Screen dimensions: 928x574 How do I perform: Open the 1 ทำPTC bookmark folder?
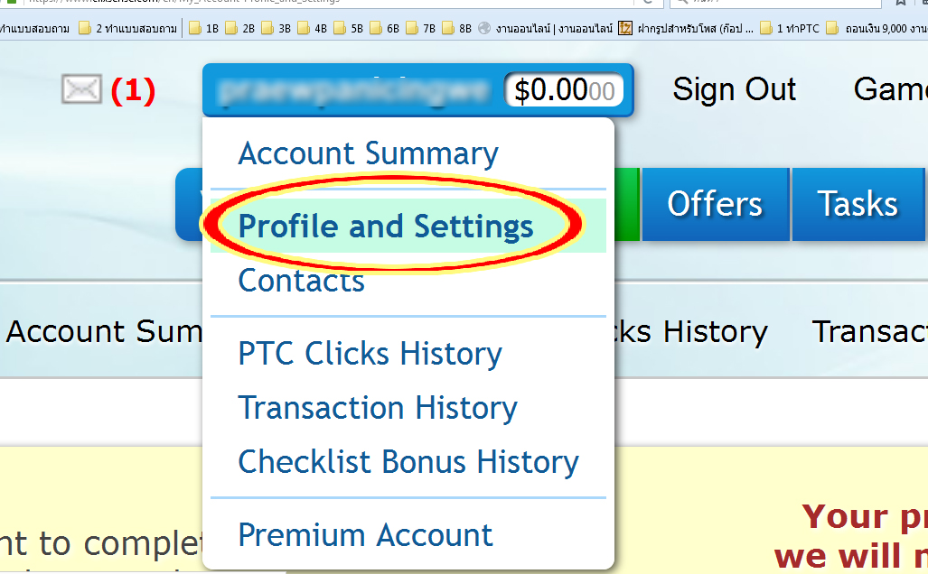pos(791,29)
